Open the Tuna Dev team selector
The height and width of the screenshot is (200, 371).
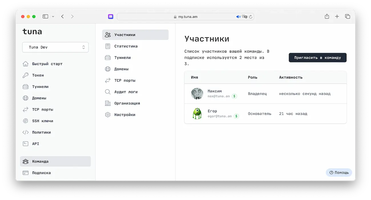(55, 47)
